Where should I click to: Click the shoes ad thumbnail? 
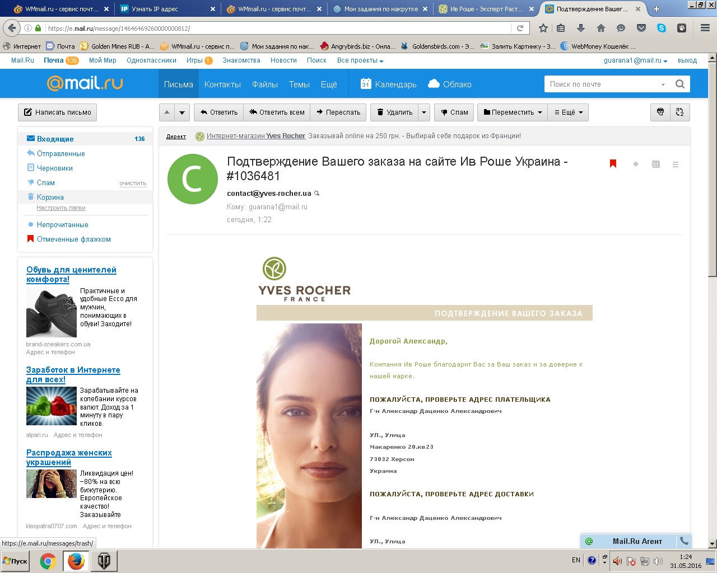click(52, 313)
